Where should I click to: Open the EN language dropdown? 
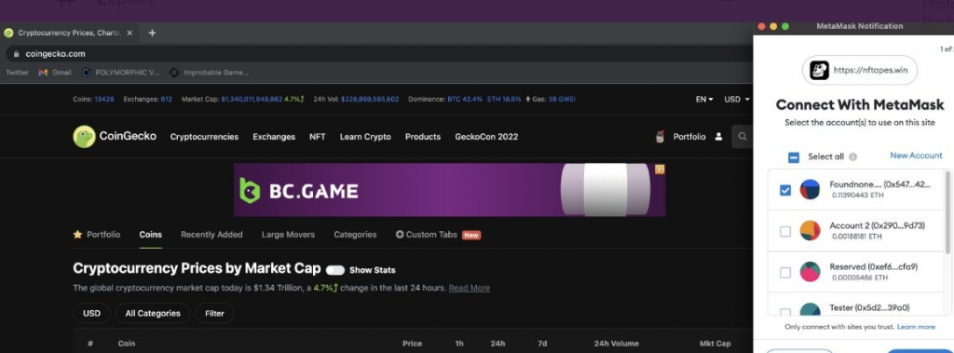tap(704, 100)
